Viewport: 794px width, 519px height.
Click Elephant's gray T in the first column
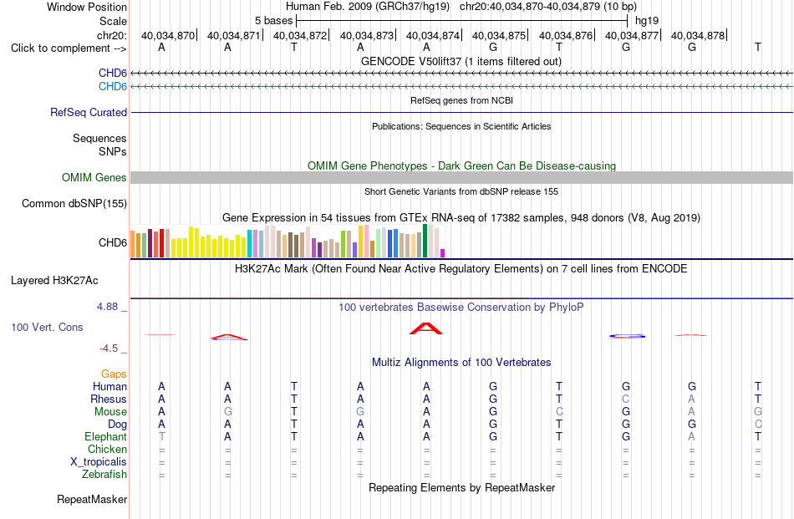(161, 436)
